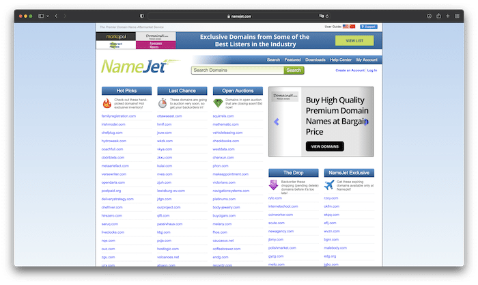Click the green Search button

click(x=294, y=70)
